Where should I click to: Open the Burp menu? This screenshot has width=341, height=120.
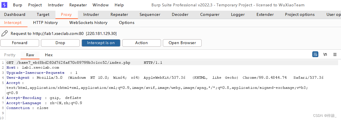(x=18, y=5)
